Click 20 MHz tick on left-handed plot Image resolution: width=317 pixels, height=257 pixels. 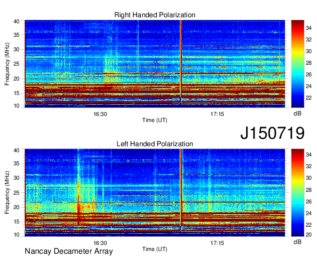17,207
